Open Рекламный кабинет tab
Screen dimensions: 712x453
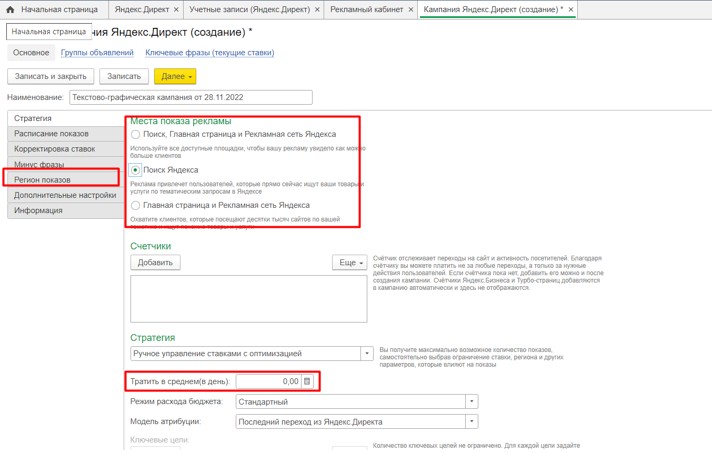tap(367, 9)
